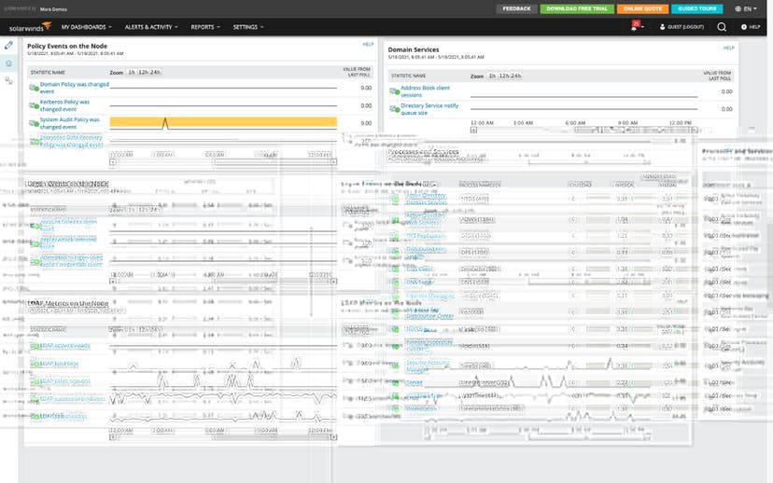Click Policy Events on the Node title

(x=67, y=46)
